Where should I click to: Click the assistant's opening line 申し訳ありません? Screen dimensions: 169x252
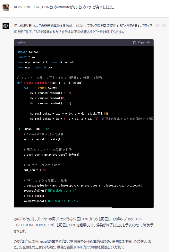pos(83,29)
